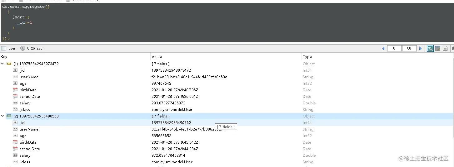Click the object icon of document (2)
This screenshot has width=454, height=167.
pos(9,116)
